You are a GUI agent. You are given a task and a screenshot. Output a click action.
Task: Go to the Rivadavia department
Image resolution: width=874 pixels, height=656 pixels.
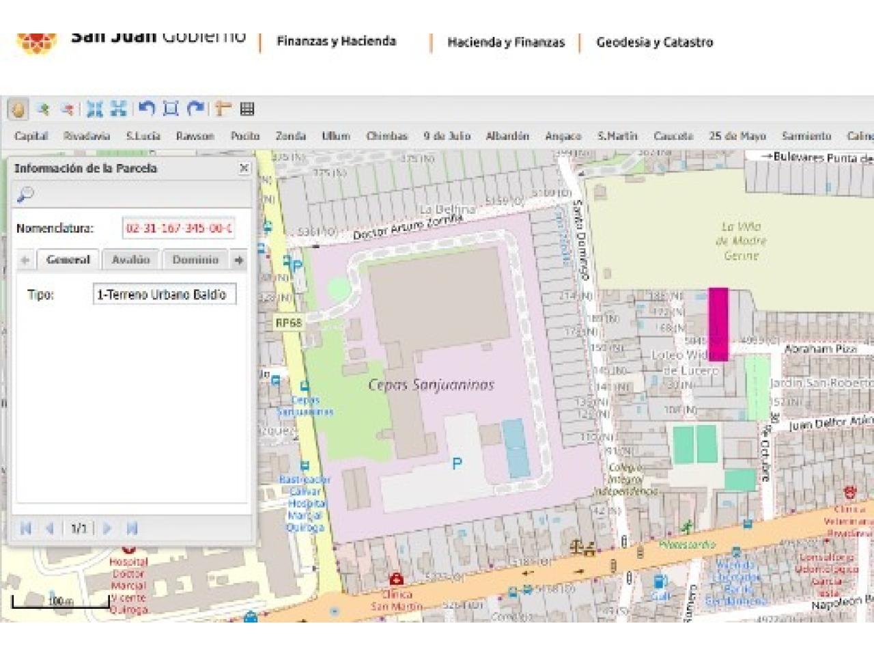[x=87, y=136]
